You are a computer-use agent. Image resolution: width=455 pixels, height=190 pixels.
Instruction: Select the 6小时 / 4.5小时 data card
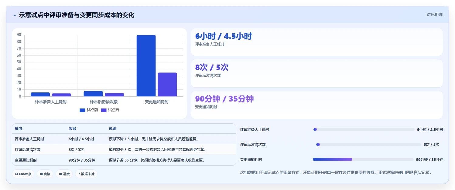coord(317,42)
